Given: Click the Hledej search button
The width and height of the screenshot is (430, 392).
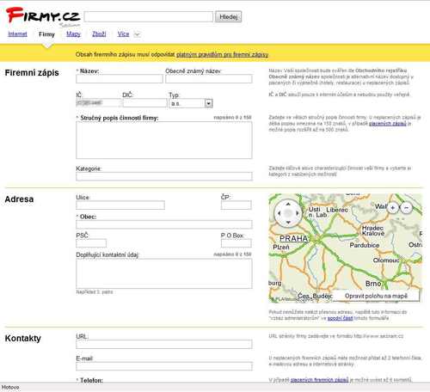Looking at the screenshot, I should point(229,17).
